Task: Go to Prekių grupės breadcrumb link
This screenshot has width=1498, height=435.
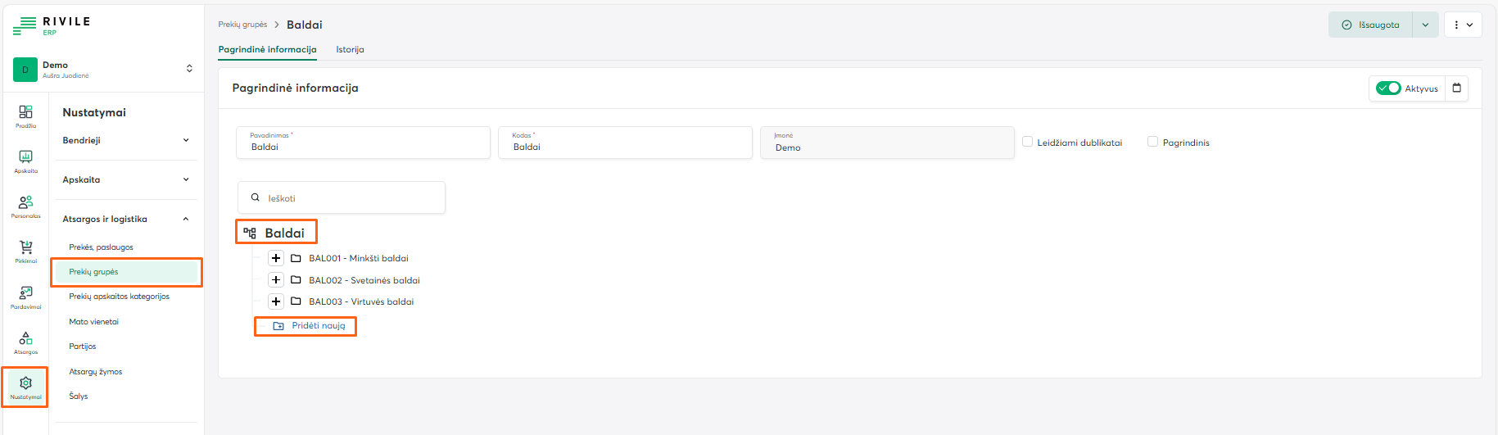Action: click(x=242, y=25)
